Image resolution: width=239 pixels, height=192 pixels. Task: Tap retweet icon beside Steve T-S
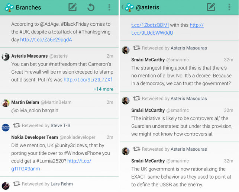point(16,125)
